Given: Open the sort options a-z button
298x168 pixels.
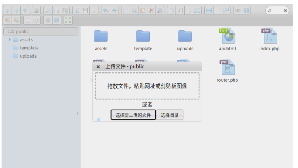Looking at the screenshot, I should (36, 20).
